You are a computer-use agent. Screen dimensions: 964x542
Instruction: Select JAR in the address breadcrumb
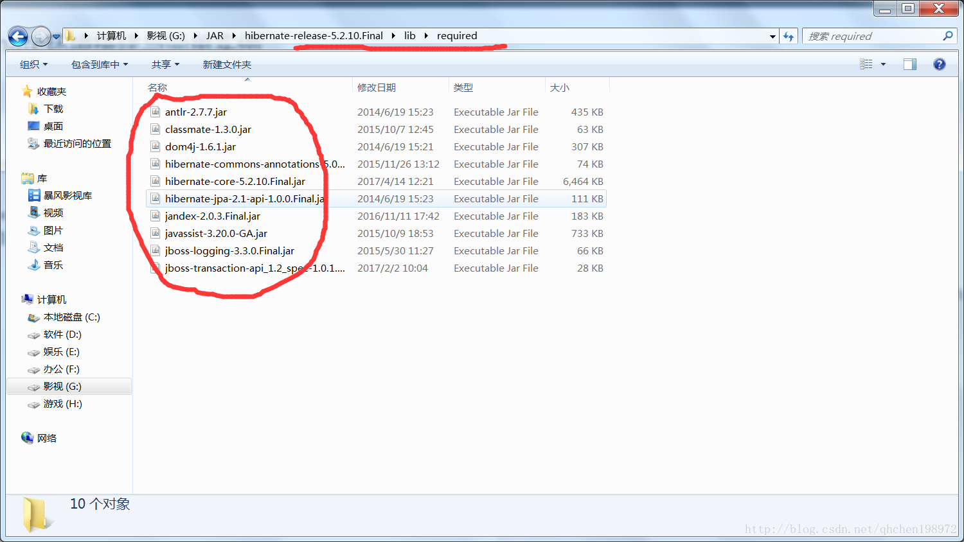click(x=215, y=36)
